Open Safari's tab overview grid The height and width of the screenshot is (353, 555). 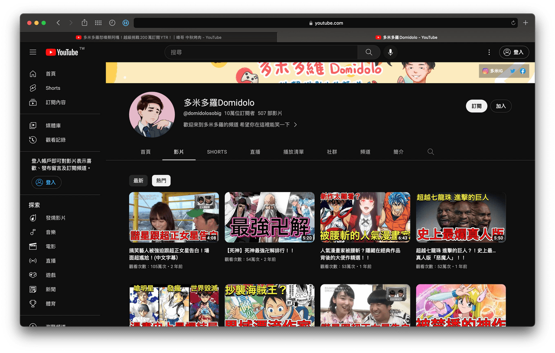98,23
